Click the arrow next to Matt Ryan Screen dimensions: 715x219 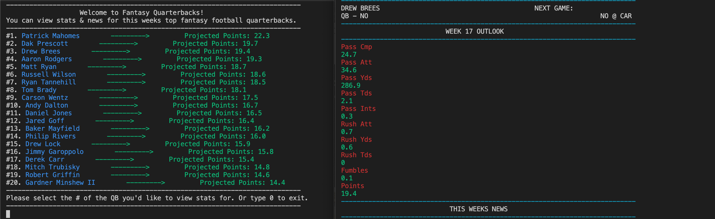click(107, 67)
